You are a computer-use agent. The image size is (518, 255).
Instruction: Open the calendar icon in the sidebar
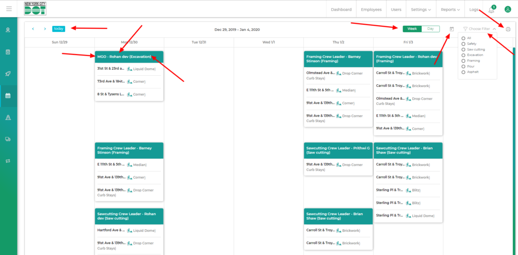tap(8, 95)
